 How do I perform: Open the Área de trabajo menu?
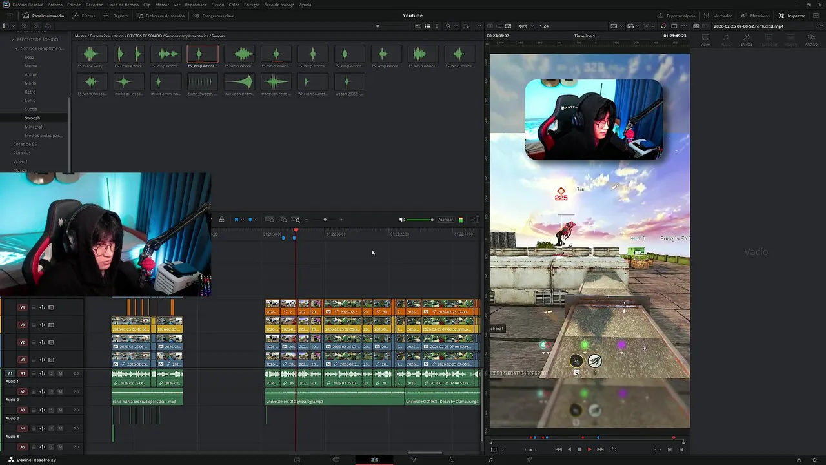coord(279,5)
